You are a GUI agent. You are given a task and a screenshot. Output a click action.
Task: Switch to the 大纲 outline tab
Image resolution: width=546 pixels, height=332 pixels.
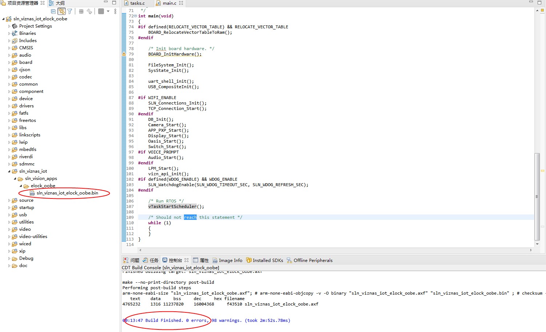click(57, 3)
